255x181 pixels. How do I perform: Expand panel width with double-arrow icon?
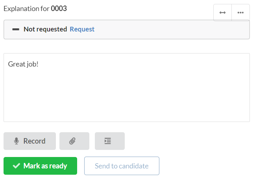tap(222, 13)
